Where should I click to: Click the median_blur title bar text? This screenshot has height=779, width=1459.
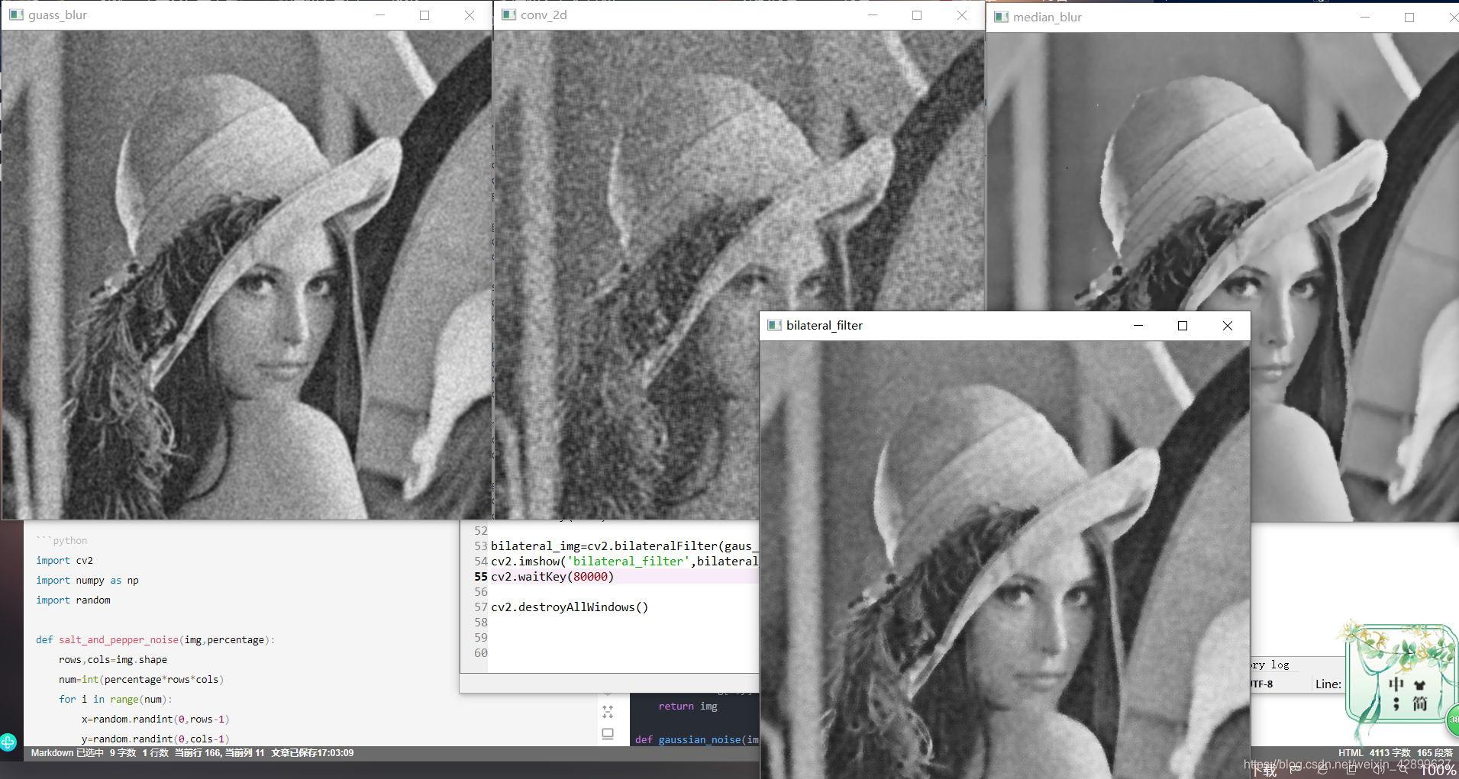[x=1047, y=17]
